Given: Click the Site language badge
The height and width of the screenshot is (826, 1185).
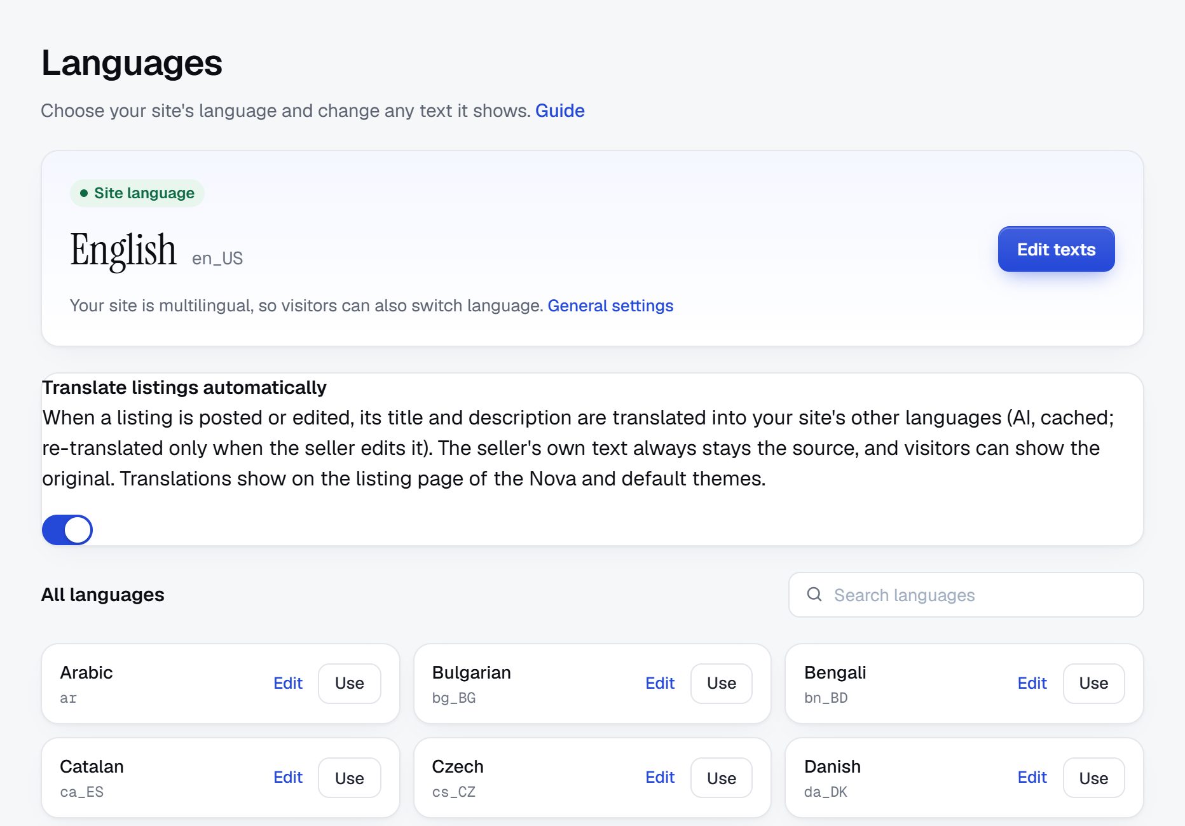Looking at the screenshot, I should [x=137, y=193].
